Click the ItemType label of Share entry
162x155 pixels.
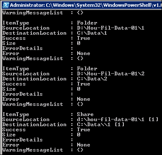click(x=16, y=114)
